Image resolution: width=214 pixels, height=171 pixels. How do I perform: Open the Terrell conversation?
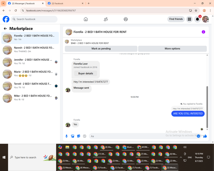pyautogui.click(x=30, y=86)
